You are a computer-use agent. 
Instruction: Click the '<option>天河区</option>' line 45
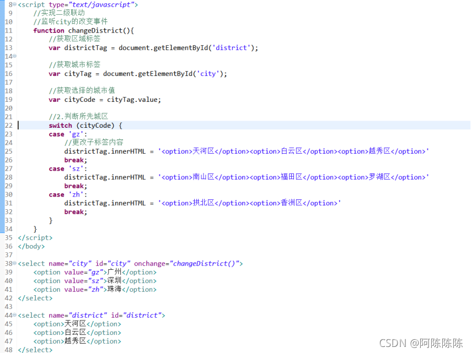[77, 324]
